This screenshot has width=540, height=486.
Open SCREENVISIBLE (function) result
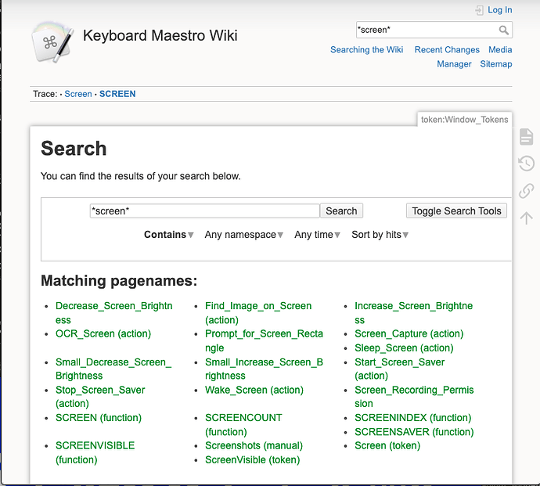coord(95,452)
